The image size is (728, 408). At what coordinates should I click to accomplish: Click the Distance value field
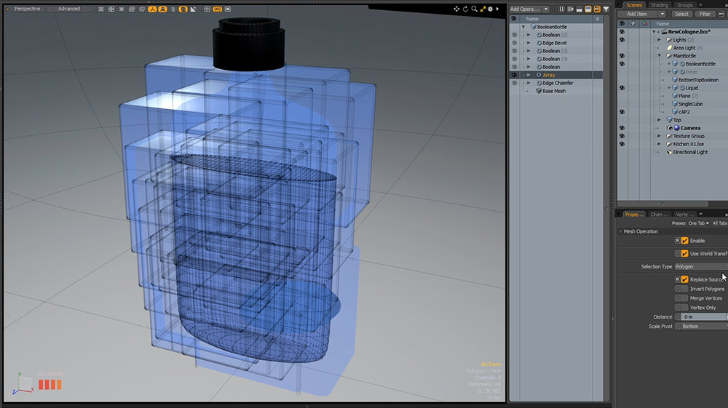pyautogui.click(x=703, y=317)
